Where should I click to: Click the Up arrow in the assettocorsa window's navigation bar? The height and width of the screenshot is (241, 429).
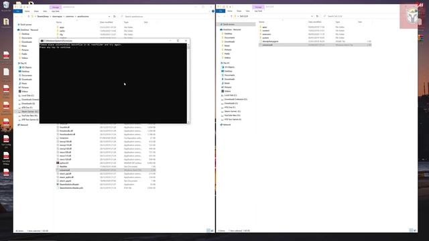tap(28, 16)
